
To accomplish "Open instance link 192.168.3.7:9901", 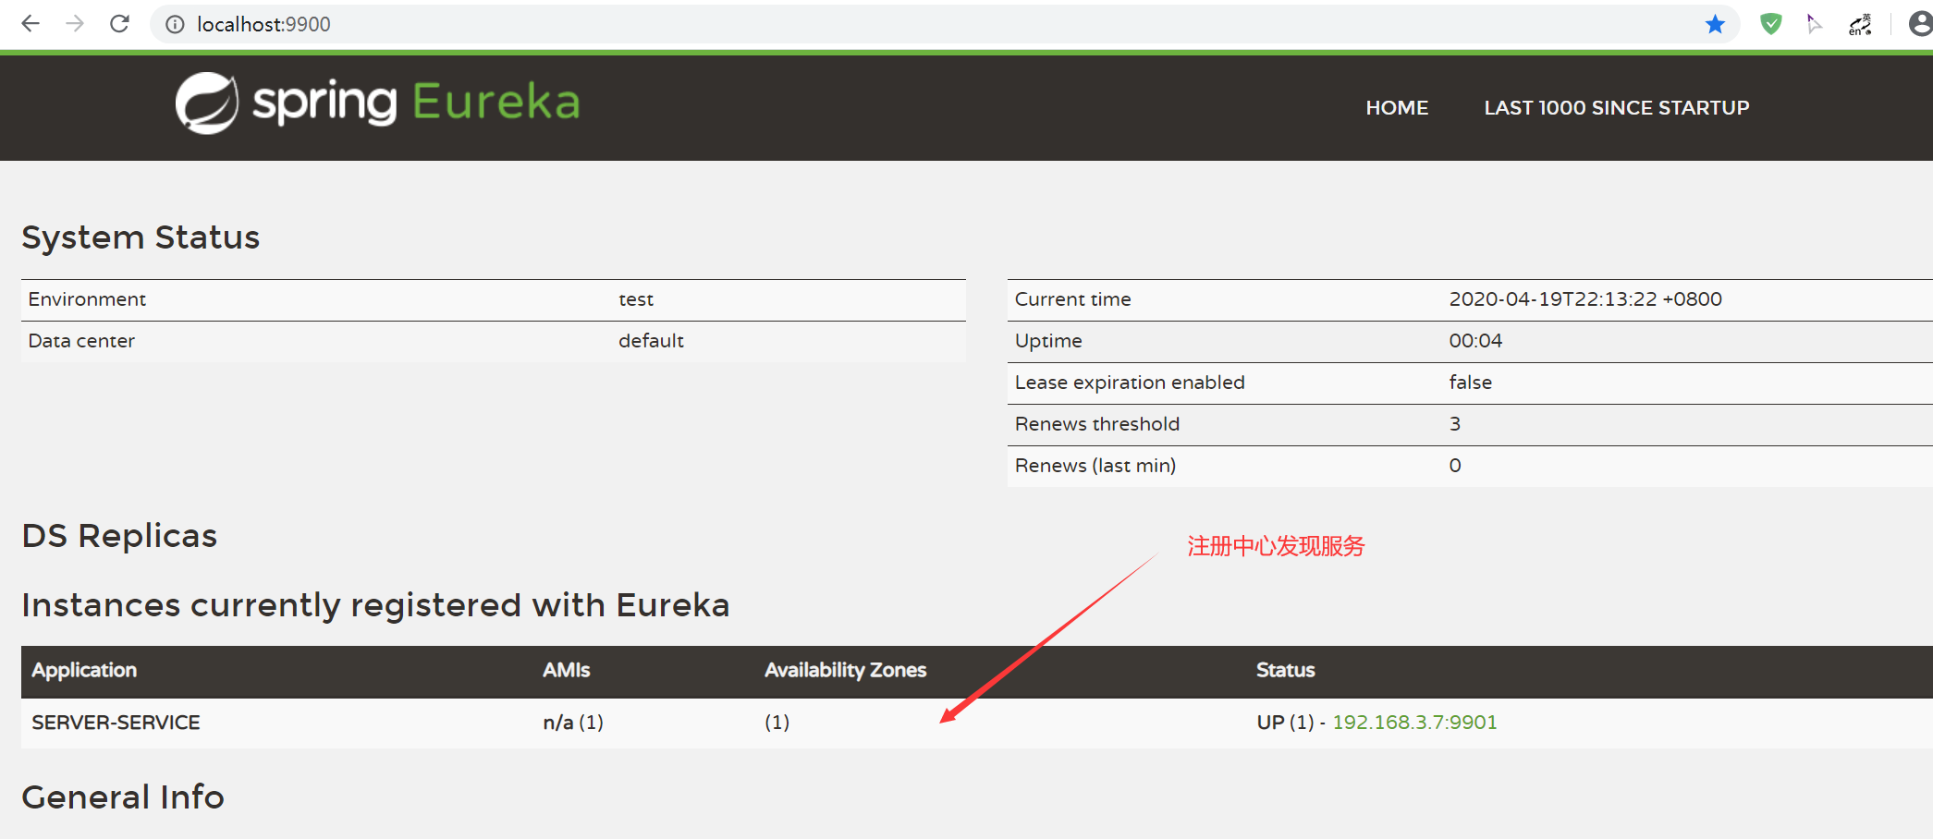I will pos(1414,723).
